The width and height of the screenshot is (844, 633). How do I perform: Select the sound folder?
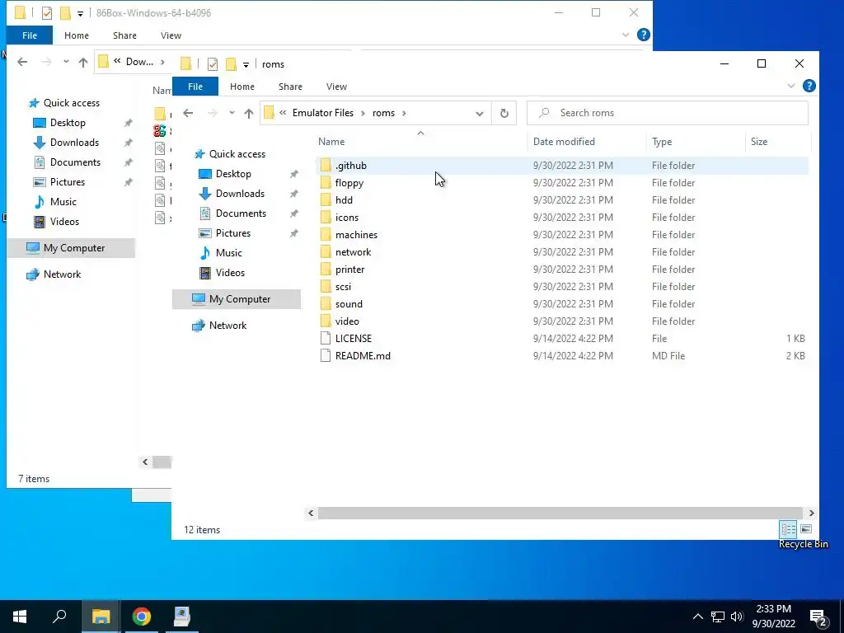coord(349,304)
